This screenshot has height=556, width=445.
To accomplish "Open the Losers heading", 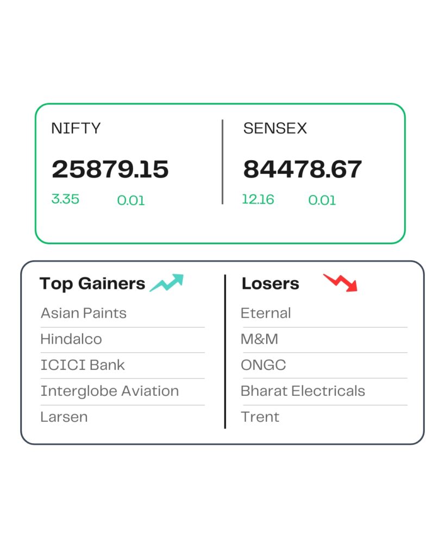I will (x=271, y=283).
